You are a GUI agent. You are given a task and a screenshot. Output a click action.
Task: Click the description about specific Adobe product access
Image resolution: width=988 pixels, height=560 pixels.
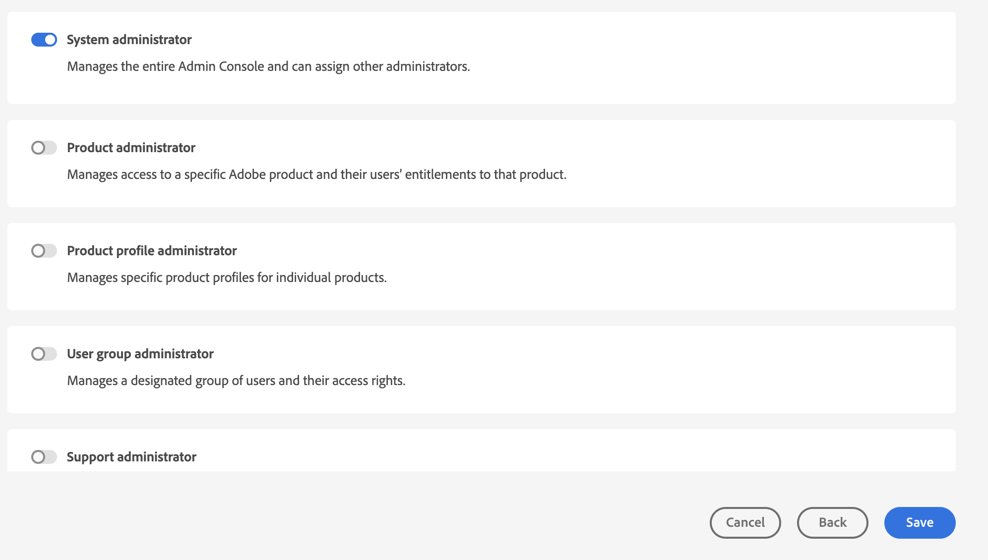click(316, 174)
